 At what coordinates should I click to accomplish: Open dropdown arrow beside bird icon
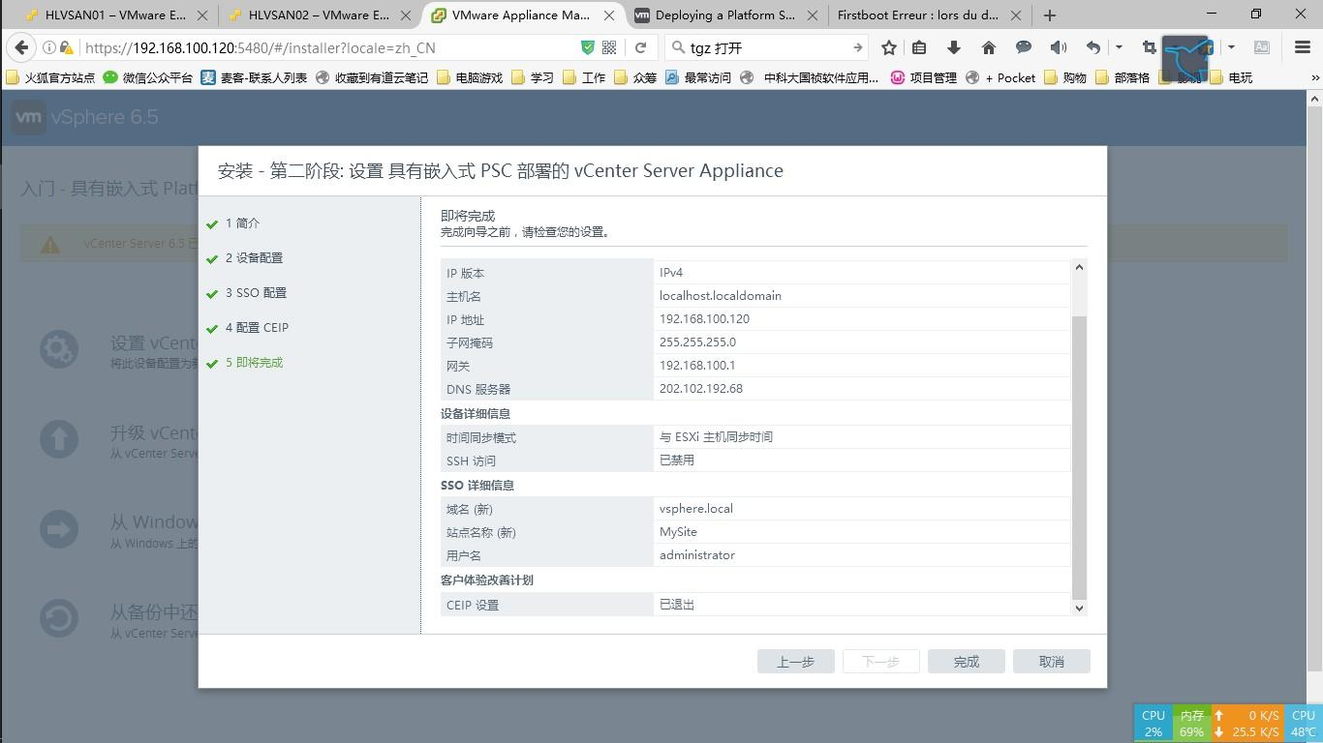pyautogui.click(x=1231, y=47)
